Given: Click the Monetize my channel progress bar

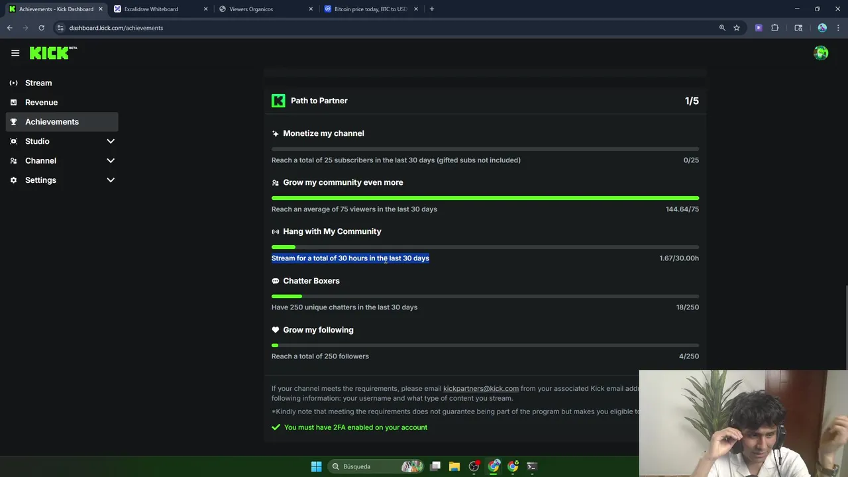Looking at the screenshot, I should tap(485, 149).
